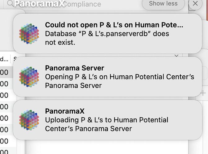Click the plus icon at right edge
Screen dimensions: 208x154
[x=203, y=93]
